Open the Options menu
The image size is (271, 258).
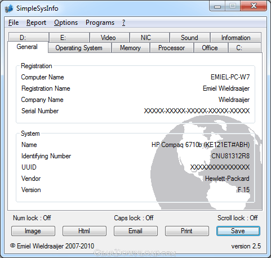66,23
